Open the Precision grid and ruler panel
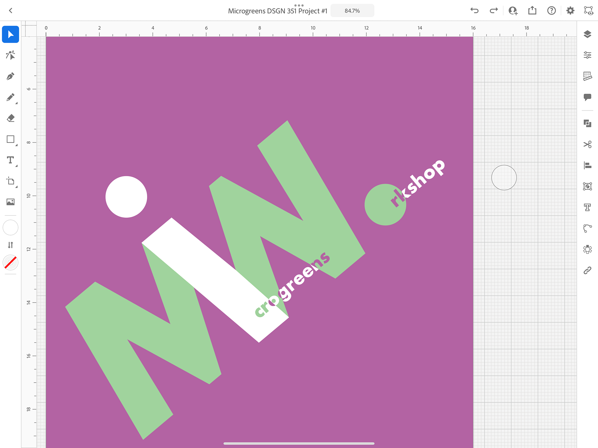598x448 pixels. 587,76
